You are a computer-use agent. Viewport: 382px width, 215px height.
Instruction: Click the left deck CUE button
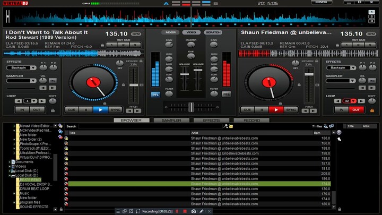tap(72, 109)
